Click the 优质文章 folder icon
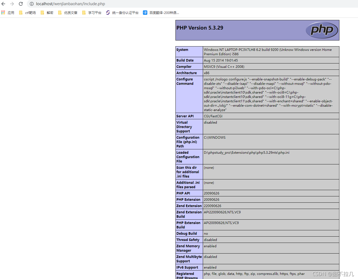358x279 pixels. [60, 13]
